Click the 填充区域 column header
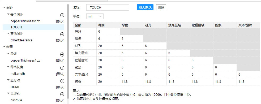 point(178,25)
